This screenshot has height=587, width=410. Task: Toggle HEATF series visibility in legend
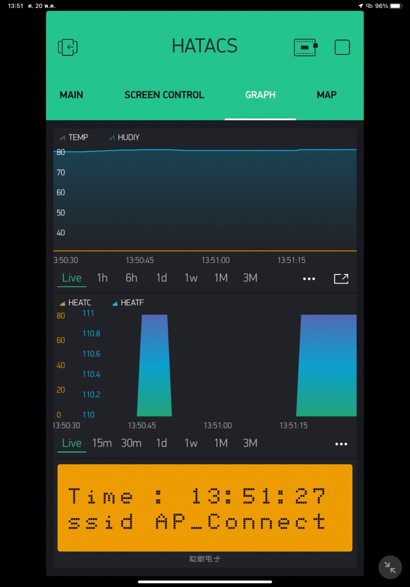[x=128, y=303]
